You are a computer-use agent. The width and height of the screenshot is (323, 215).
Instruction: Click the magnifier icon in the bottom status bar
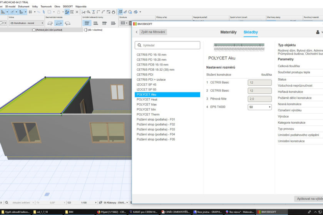tap(7, 202)
